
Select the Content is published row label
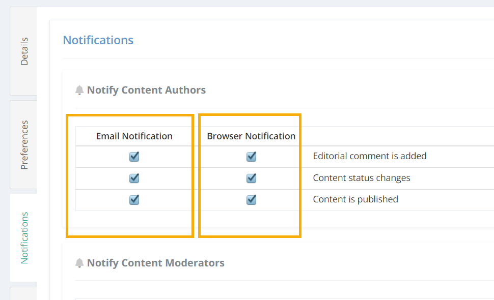355,199
